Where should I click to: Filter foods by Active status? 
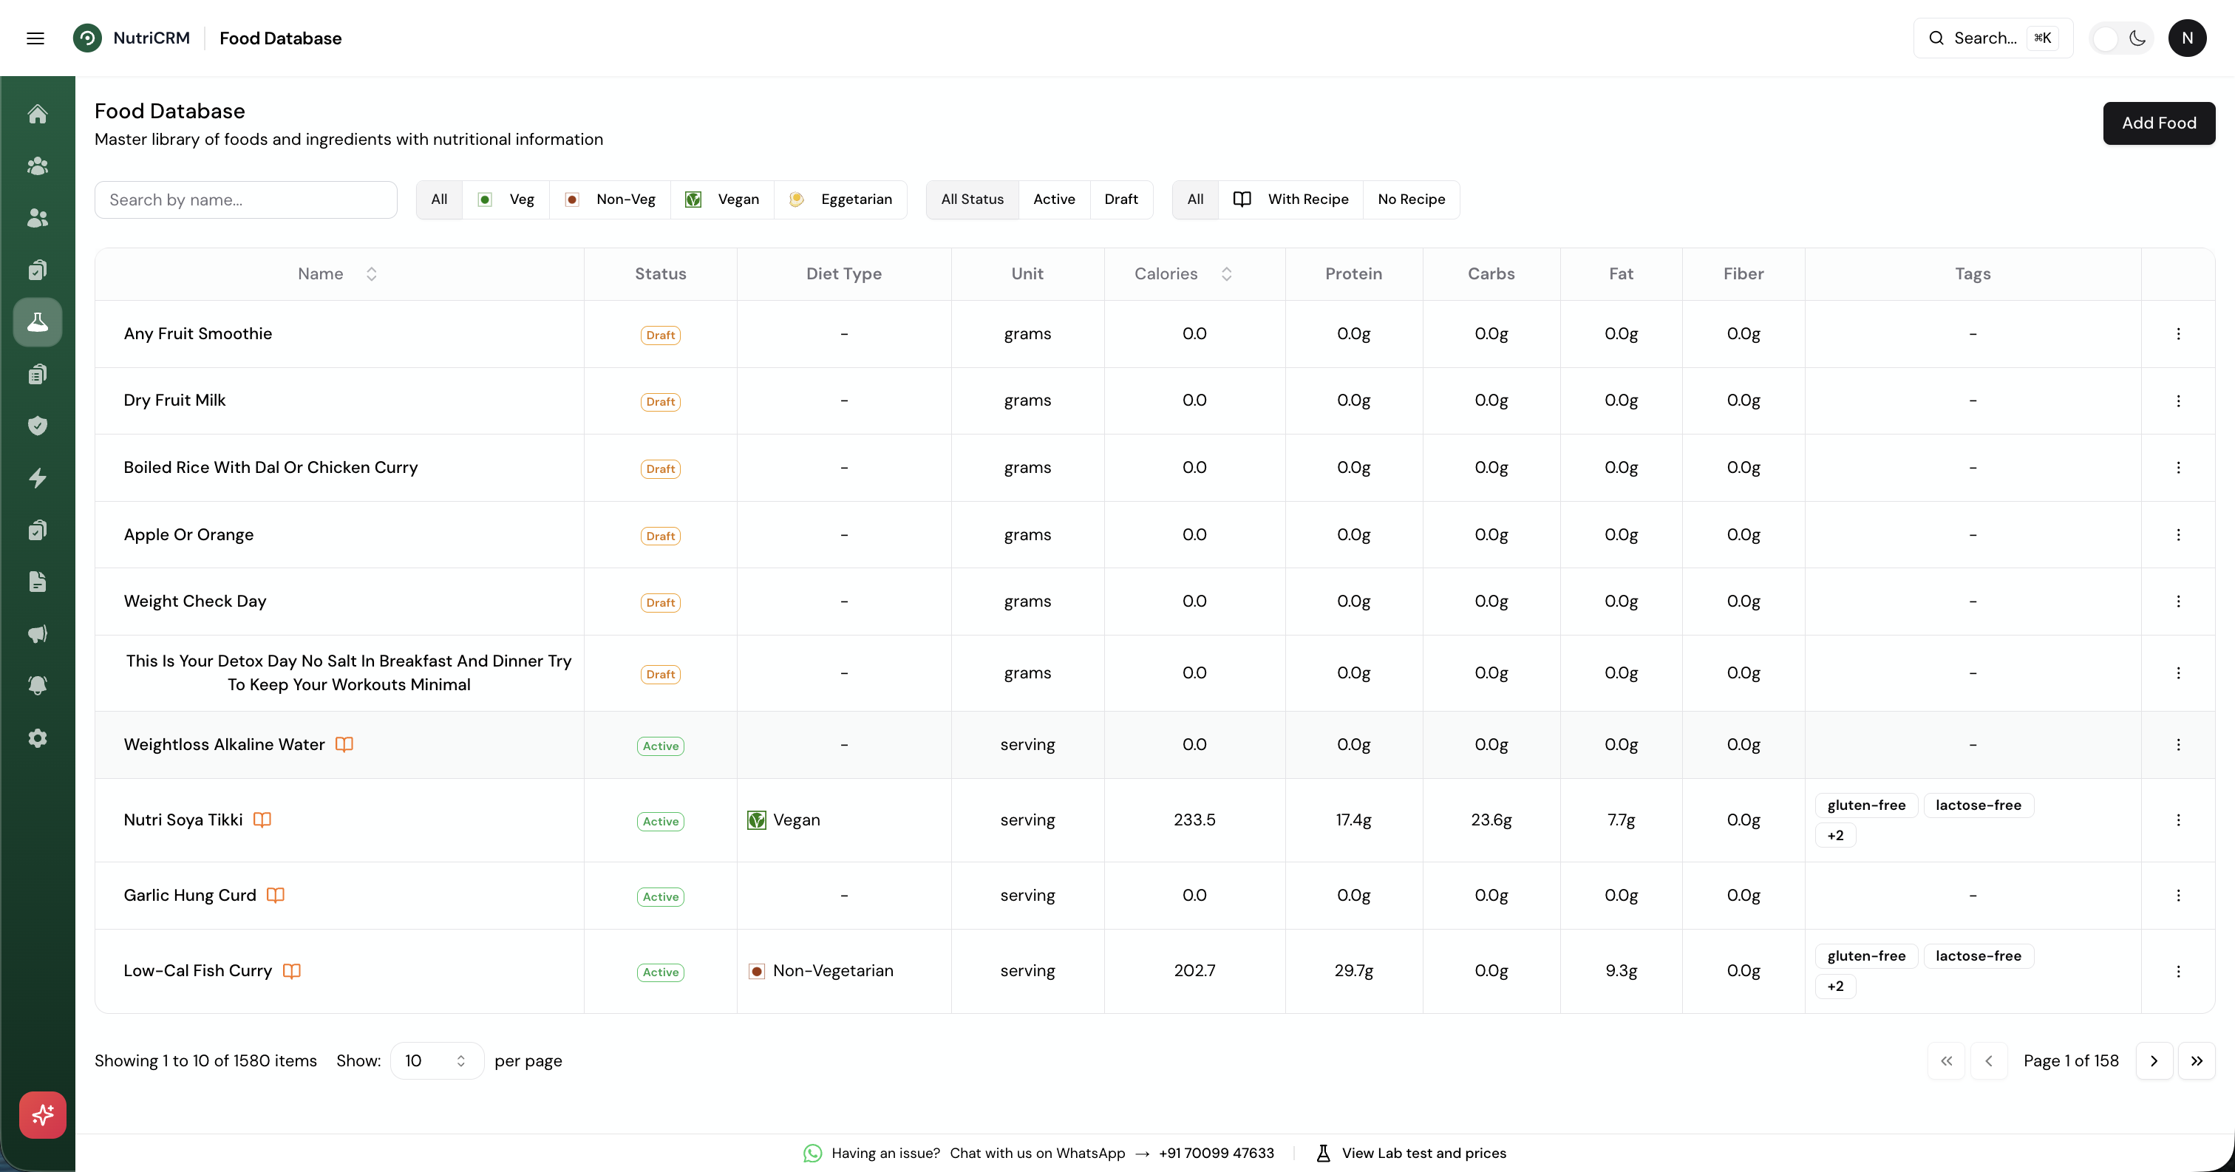click(1053, 200)
